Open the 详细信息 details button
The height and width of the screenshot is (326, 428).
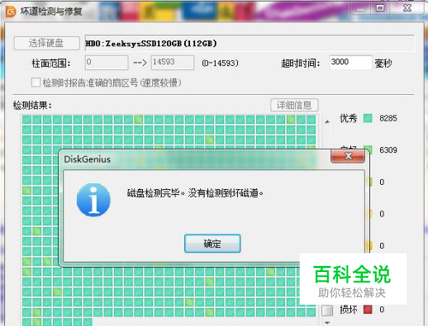click(294, 105)
